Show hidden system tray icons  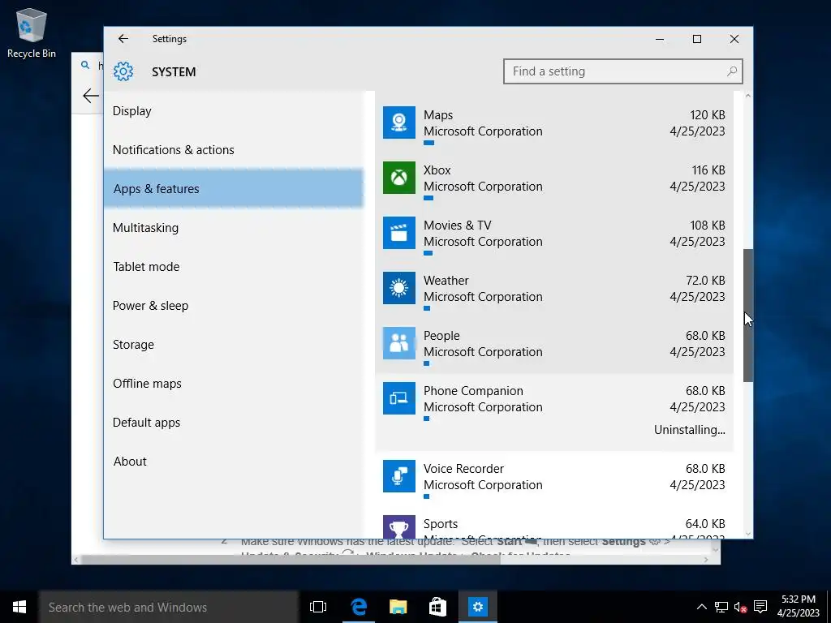coord(701,607)
